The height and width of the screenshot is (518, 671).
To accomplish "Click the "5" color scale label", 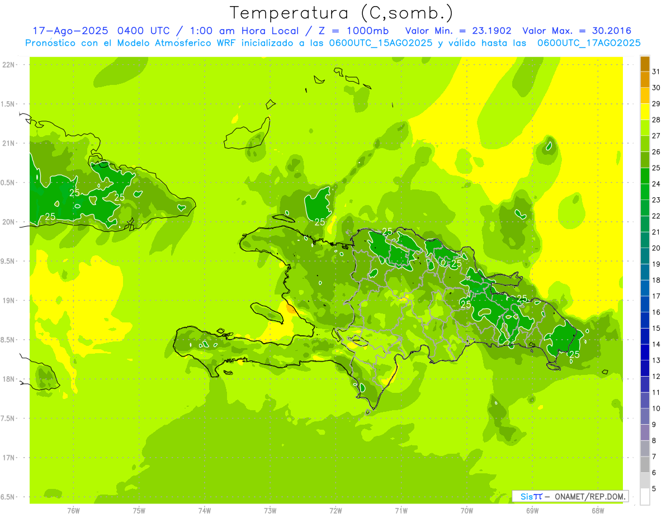I will click(x=654, y=488).
